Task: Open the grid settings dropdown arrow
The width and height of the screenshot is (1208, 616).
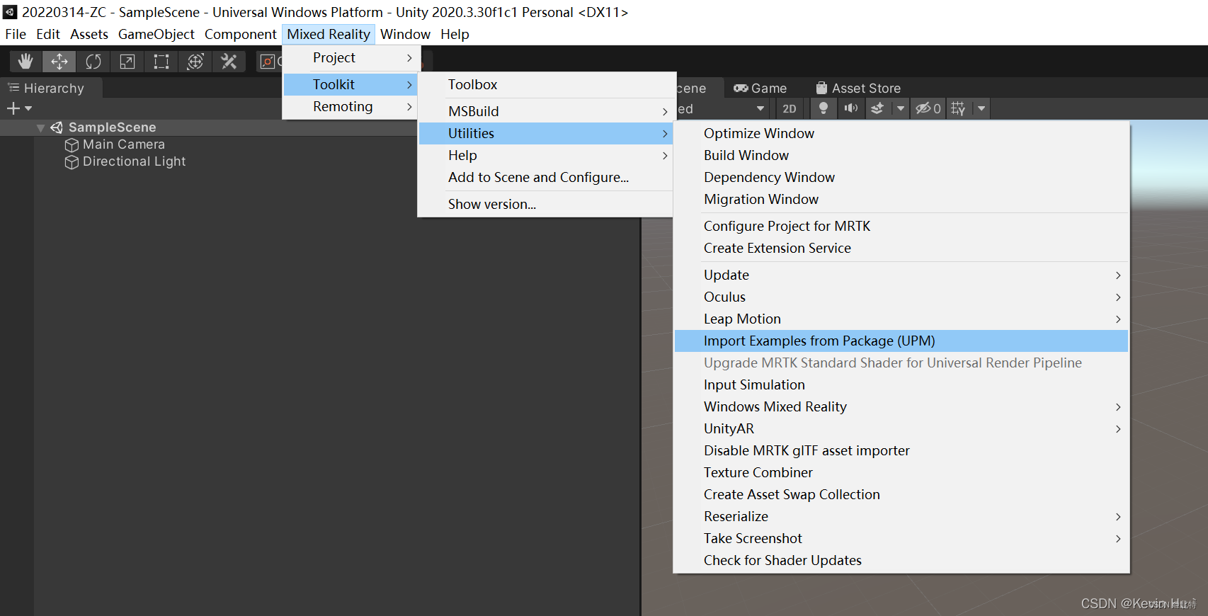Action: (981, 108)
